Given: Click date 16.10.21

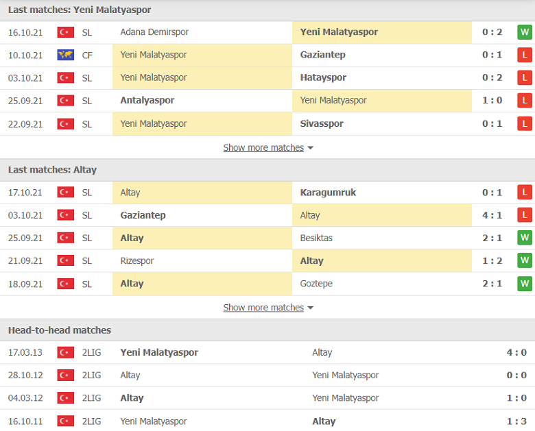Looking at the screenshot, I should [25, 33].
